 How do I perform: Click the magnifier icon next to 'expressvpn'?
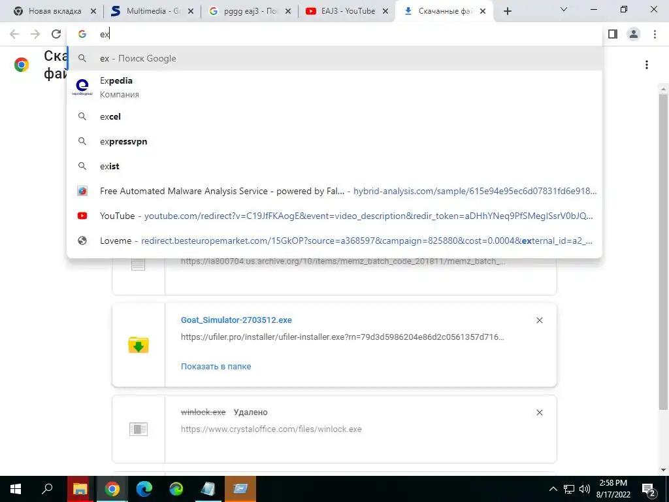point(82,141)
